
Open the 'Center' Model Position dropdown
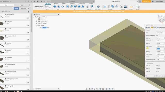click(160, 41)
